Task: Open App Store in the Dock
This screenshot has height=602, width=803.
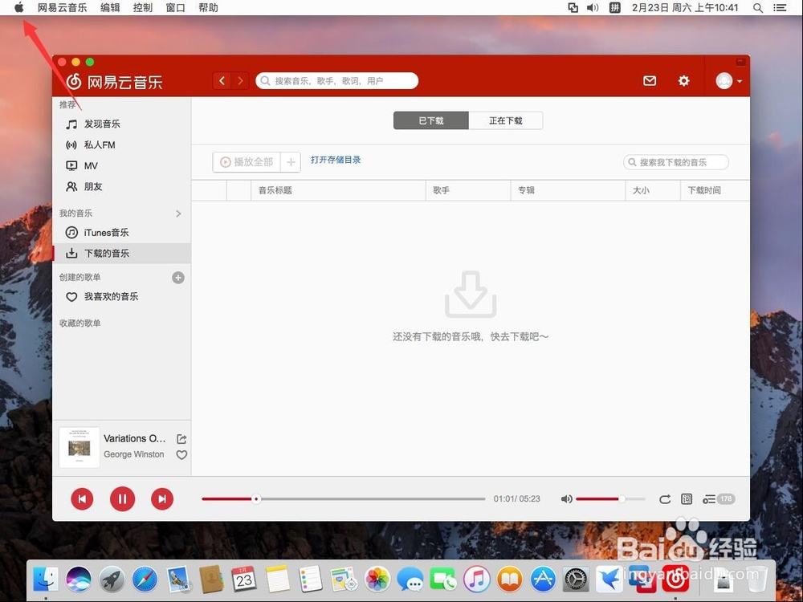Action: pos(543,580)
